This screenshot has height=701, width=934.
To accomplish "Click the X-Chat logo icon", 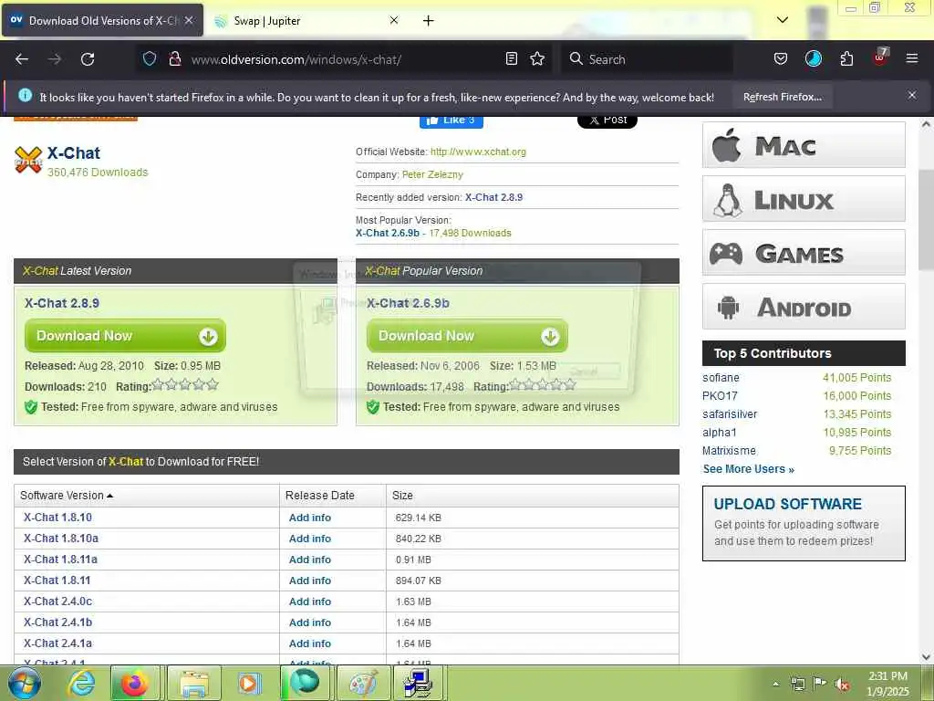I will (x=28, y=160).
